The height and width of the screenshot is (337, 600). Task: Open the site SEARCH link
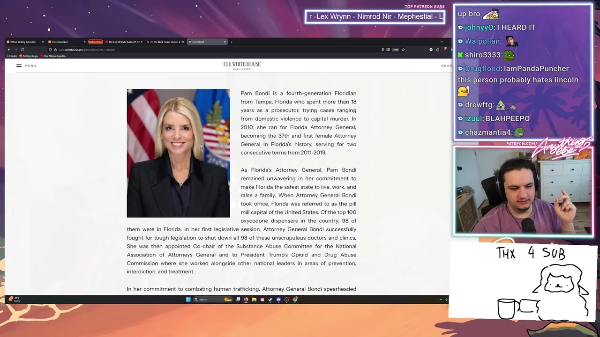pyautogui.click(x=446, y=66)
